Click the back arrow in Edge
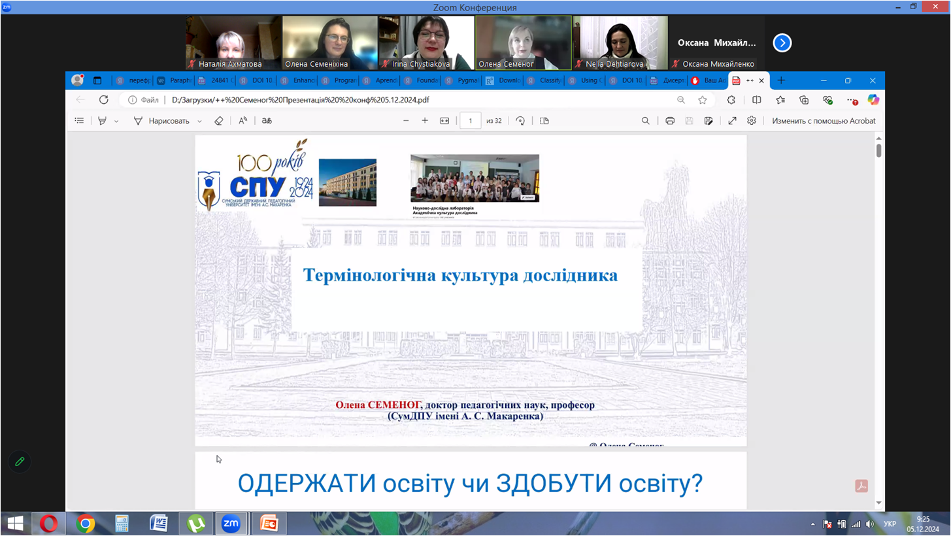The width and height of the screenshot is (951, 536). (80, 100)
